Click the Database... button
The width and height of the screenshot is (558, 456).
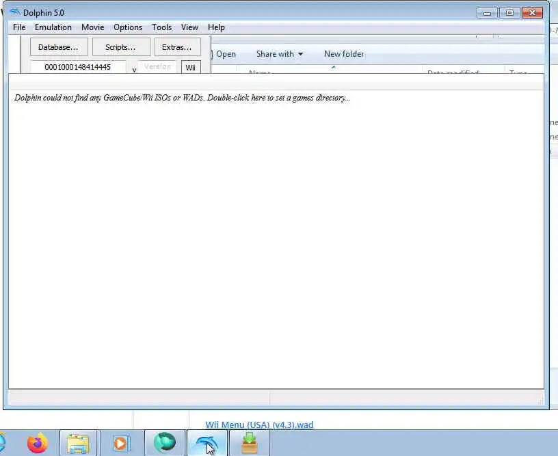[x=59, y=47]
